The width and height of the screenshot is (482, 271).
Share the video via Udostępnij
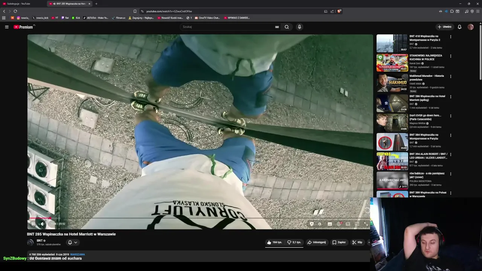pyautogui.click(x=316, y=242)
